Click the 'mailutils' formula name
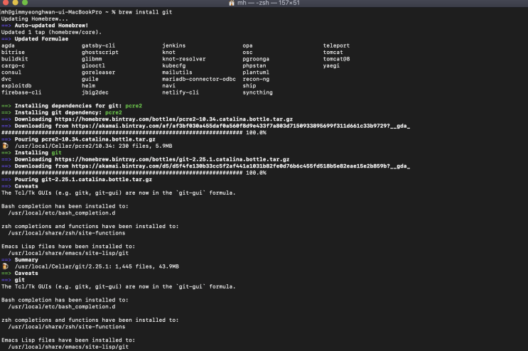528x351 pixels. [x=177, y=72]
